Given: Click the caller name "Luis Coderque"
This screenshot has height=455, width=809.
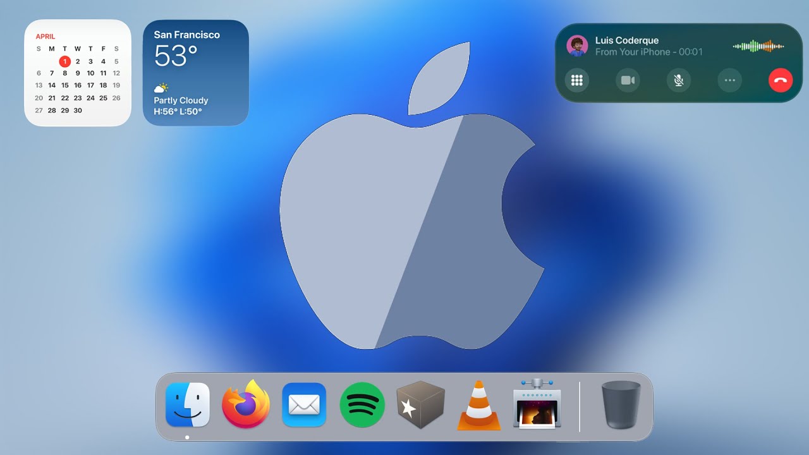Looking at the screenshot, I should [627, 40].
